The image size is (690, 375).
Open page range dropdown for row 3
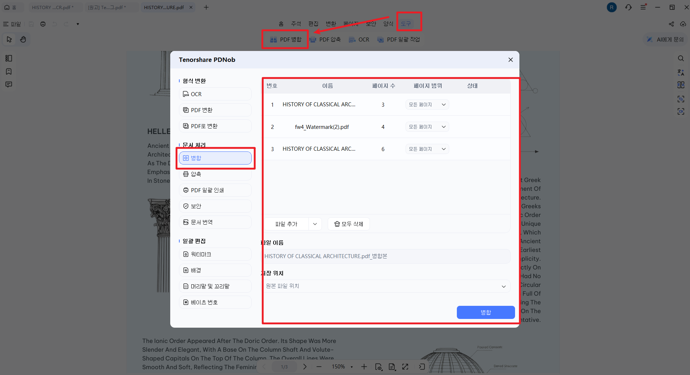click(427, 149)
